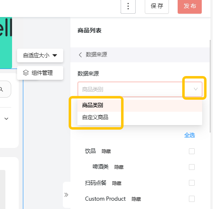Click the right panel's vertical scrollbar
Viewport: 213px width, 209px height.
pyautogui.click(x=211, y=86)
